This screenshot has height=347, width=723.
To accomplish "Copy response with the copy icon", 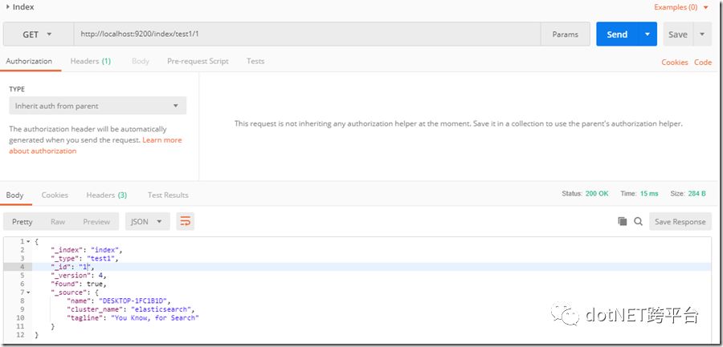I will 623,221.
